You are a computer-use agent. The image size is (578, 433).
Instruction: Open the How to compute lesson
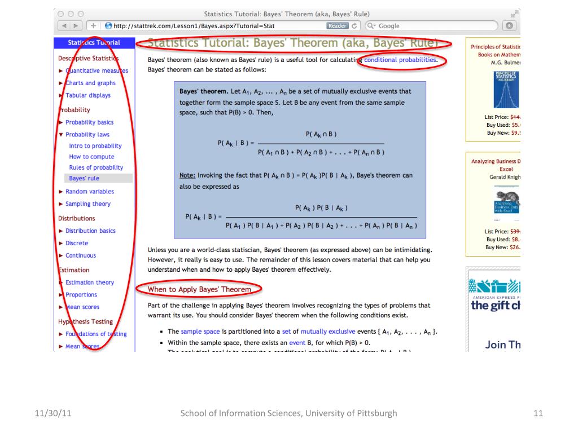91,157
